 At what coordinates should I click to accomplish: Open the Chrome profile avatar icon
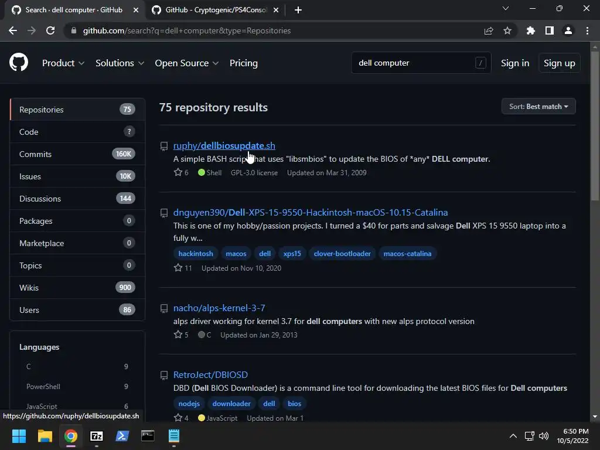click(568, 30)
